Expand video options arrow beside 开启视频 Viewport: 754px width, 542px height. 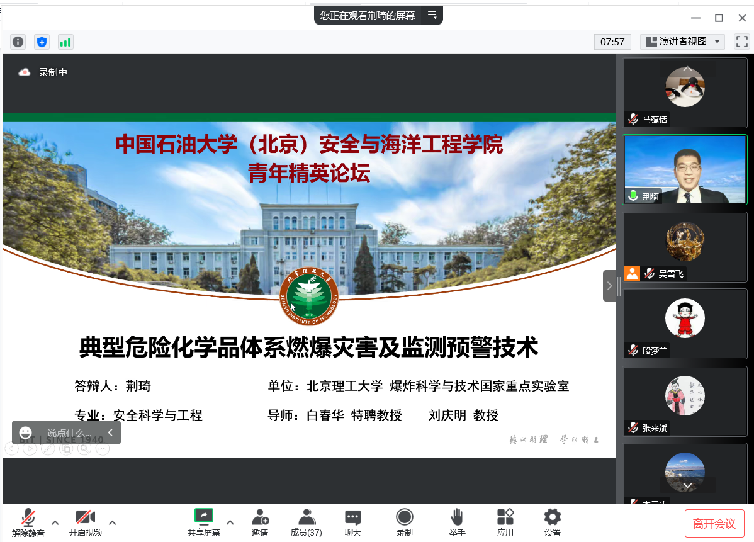coord(113,522)
